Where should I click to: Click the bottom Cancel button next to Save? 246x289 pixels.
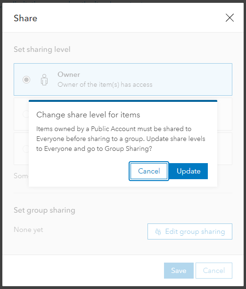coord(214,271)
